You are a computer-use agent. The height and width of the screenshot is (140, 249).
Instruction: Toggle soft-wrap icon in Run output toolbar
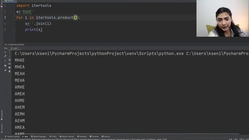pyautogui.click(x=9, y=60)
